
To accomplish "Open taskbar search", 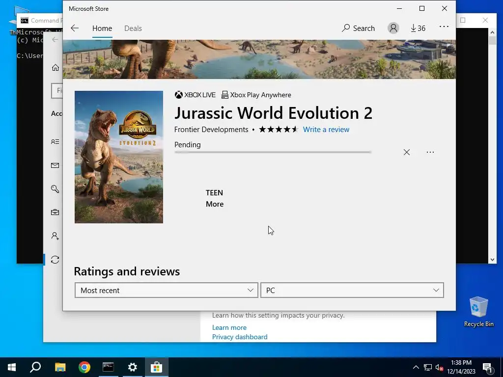I will click(35, 367).
